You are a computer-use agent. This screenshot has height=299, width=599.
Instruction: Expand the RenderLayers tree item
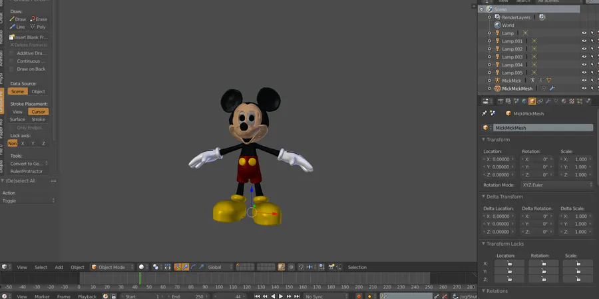pyautogui.click(x=489, y=17)
